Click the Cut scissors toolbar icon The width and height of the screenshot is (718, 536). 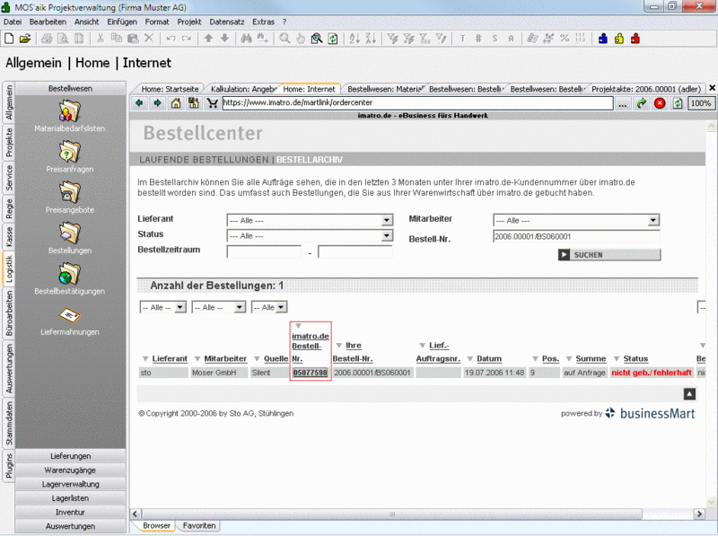(x=101, y=39)
